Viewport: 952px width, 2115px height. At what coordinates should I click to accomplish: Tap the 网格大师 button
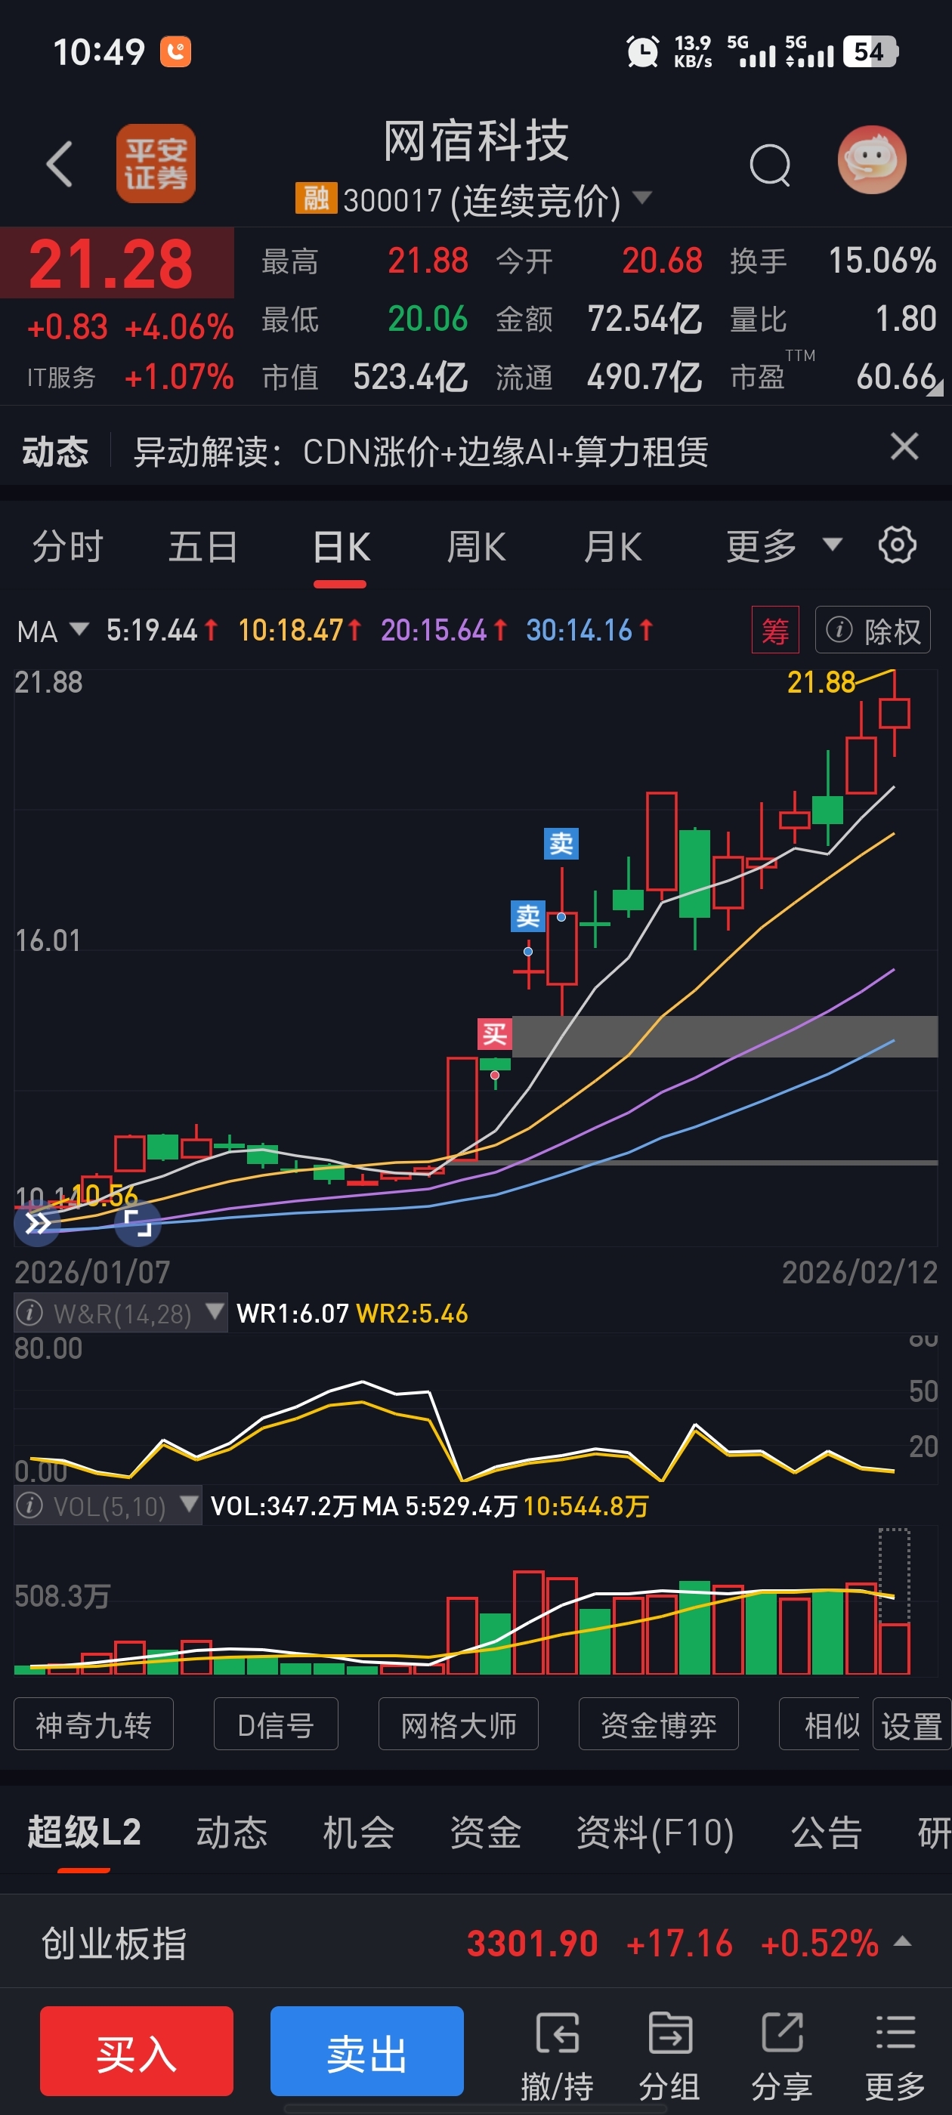point(459,1724)
